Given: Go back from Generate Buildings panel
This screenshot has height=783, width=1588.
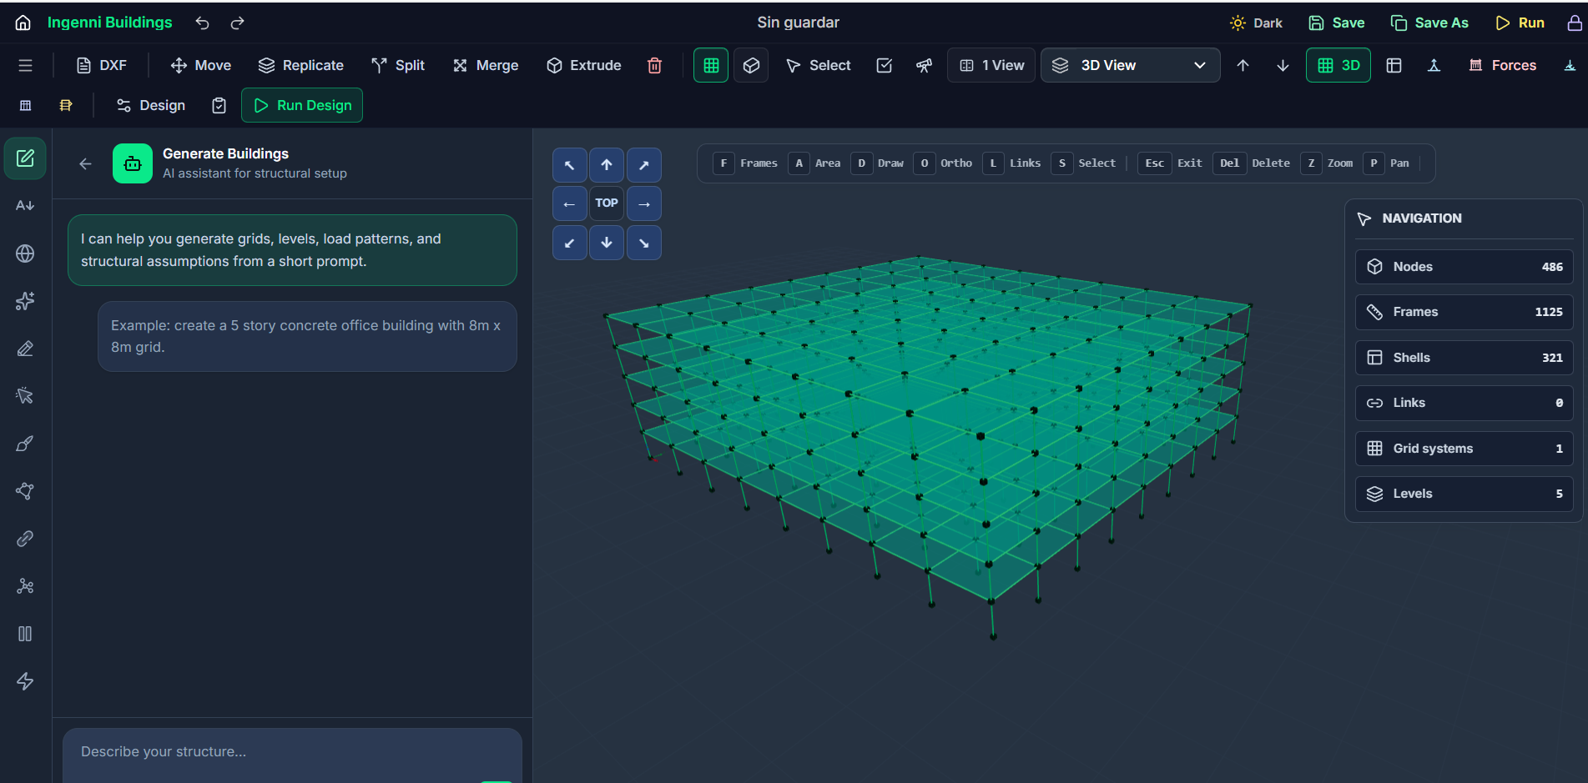Looking at the screenshot, I should tap(85, 163).
